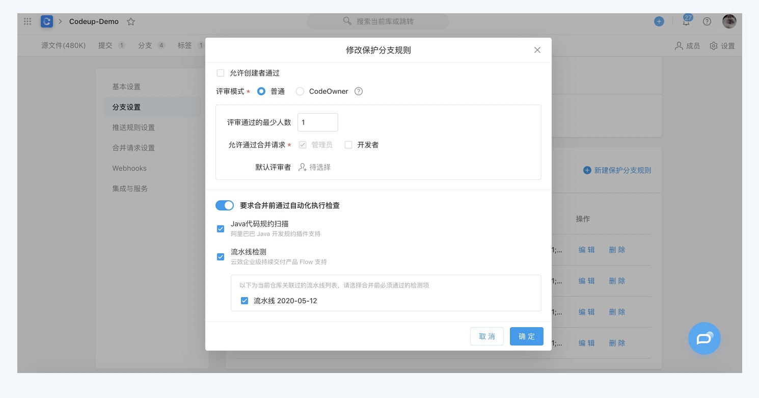Star the Codeup-Demo repository
This screenshot has width=759, height=398.
pos(131,21)
